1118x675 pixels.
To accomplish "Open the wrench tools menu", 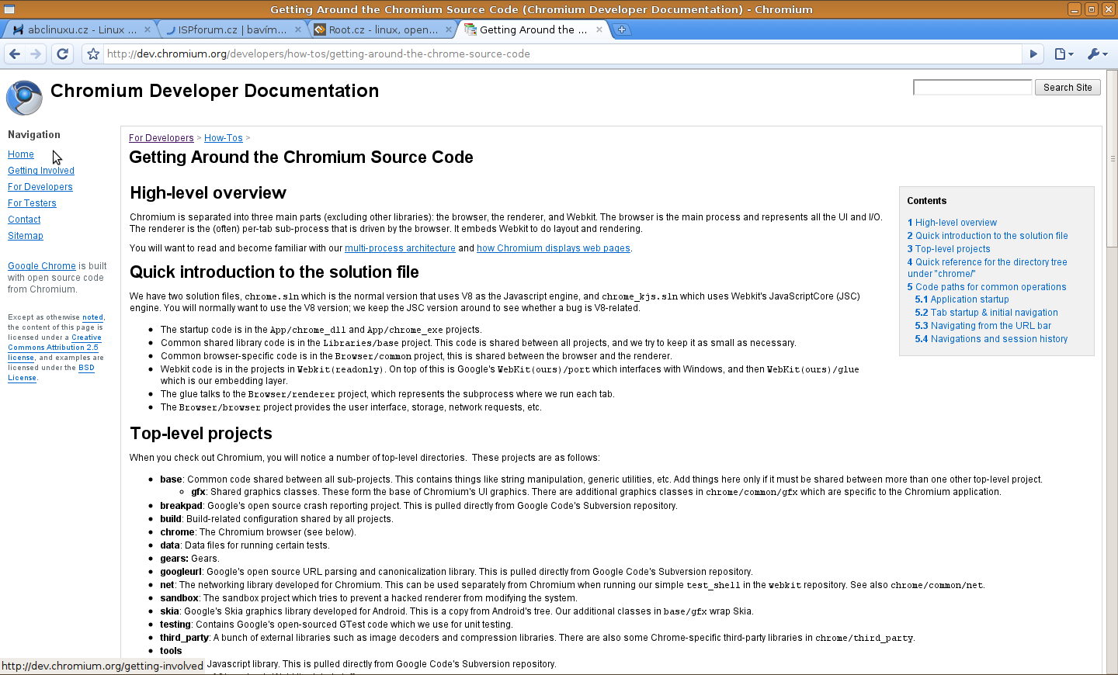I will pyautogui.click(x=1097, y=54).
